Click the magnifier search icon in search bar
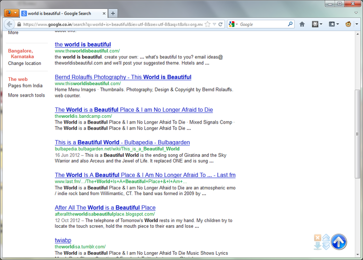The width and height of the screenshot is (363, 260). 290,24
